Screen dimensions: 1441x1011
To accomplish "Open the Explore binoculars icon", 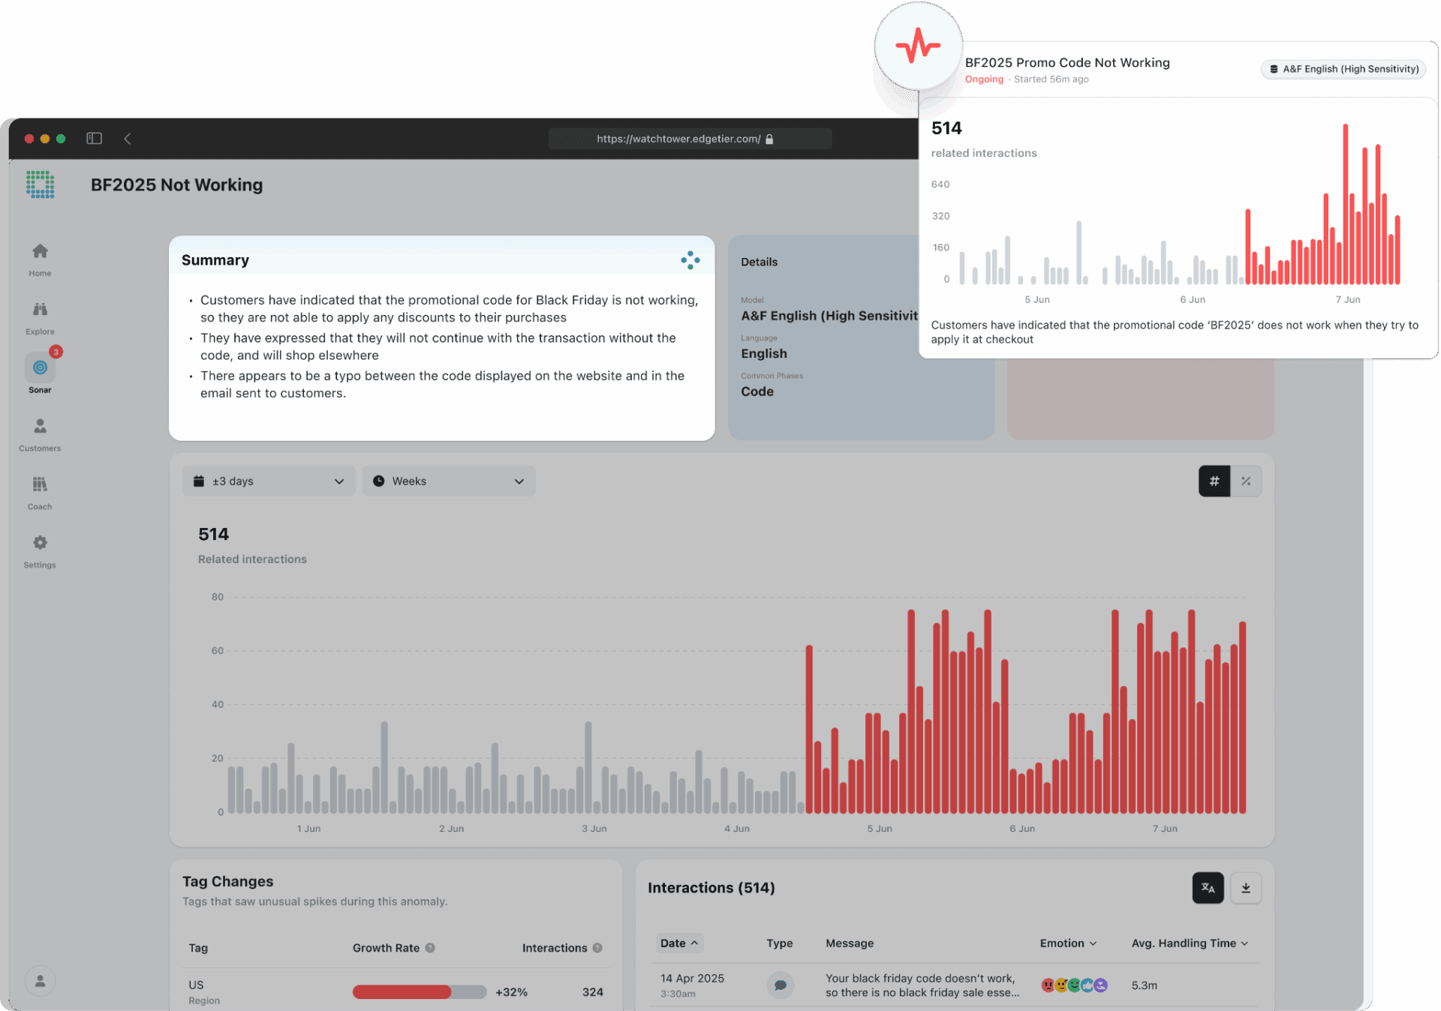I will pos(40,309).
